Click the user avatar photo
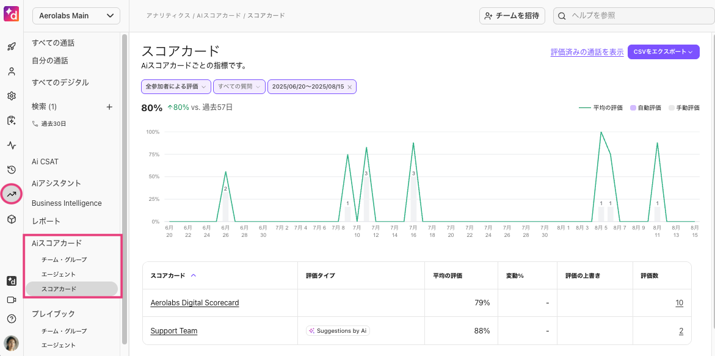The width and height of the screenshot is (715, 356). click(12, 343)
